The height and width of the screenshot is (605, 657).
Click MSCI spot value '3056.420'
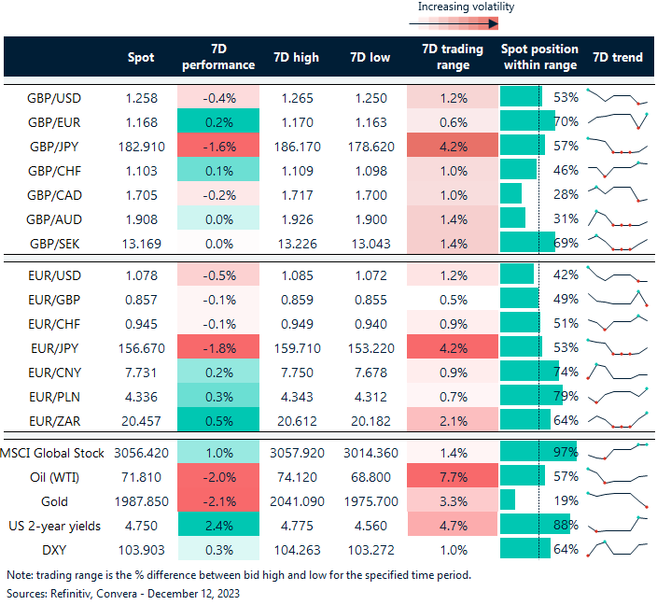pyautogui.click(x=141, y=453)
